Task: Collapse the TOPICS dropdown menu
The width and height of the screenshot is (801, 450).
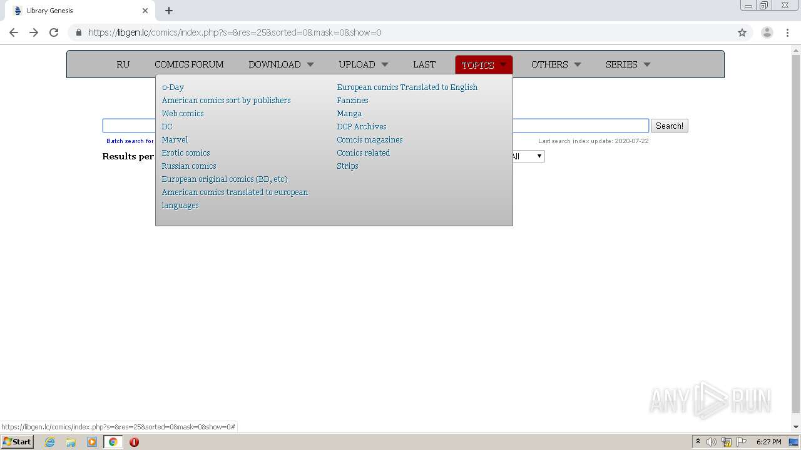Action: (484, 64)
